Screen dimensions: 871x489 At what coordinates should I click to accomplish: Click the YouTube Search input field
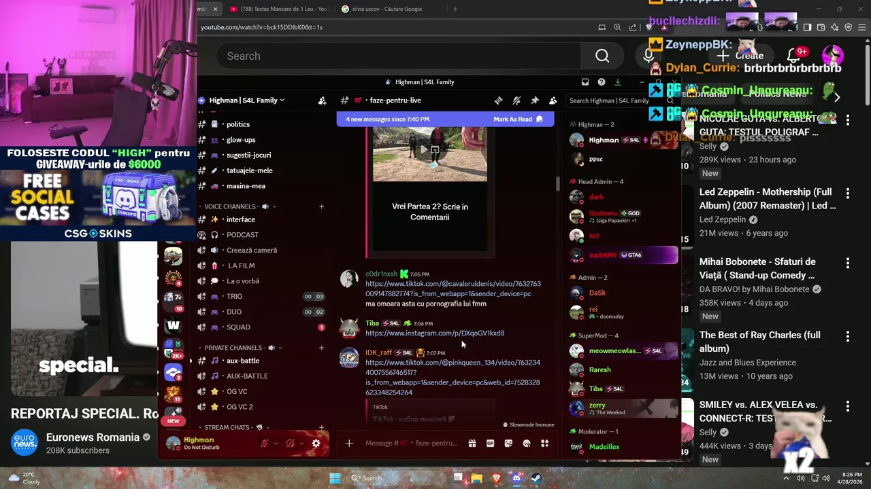[399, 56]
